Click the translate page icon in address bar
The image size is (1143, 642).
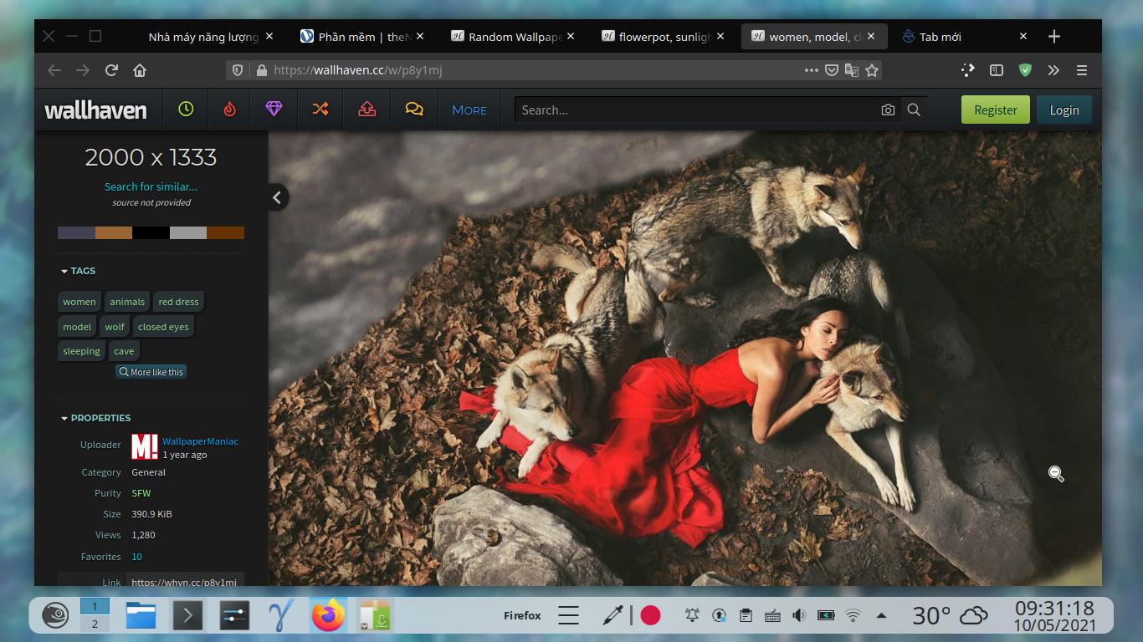(x=852, y=70)
